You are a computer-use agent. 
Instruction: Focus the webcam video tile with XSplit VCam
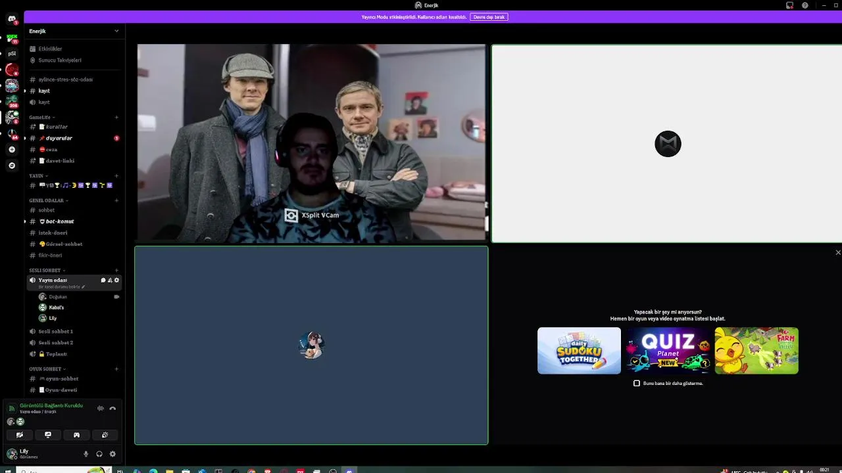(311, 143)
